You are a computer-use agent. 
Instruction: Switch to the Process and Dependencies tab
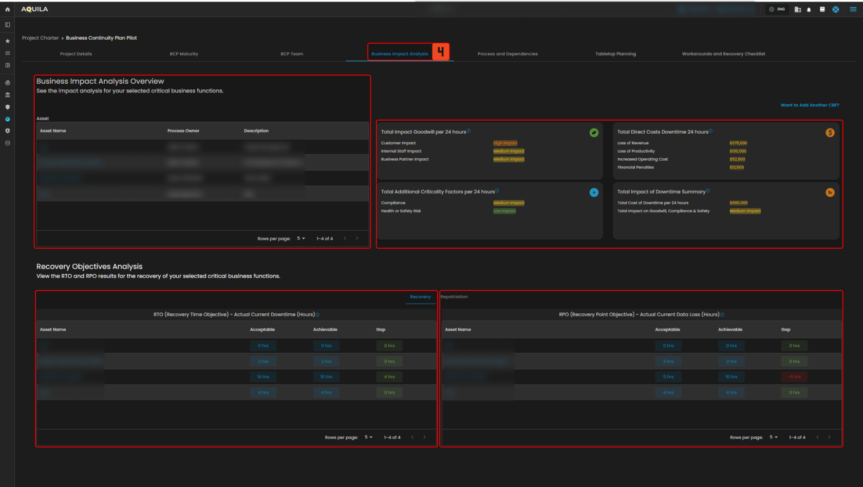(508, 54)
